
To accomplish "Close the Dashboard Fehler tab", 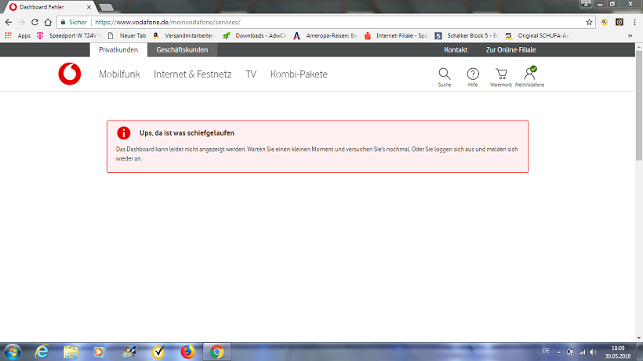I will pos(89,7).
